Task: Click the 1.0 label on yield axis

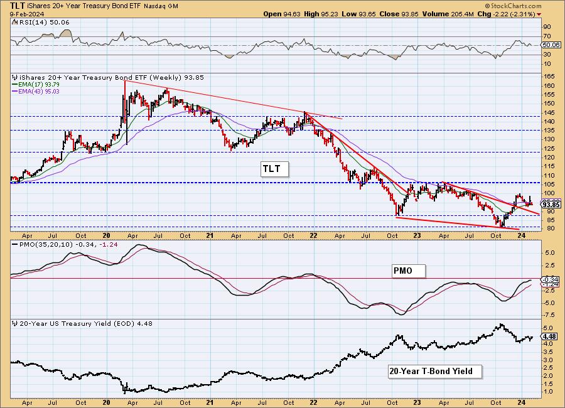Action: [x=548, y=392]
